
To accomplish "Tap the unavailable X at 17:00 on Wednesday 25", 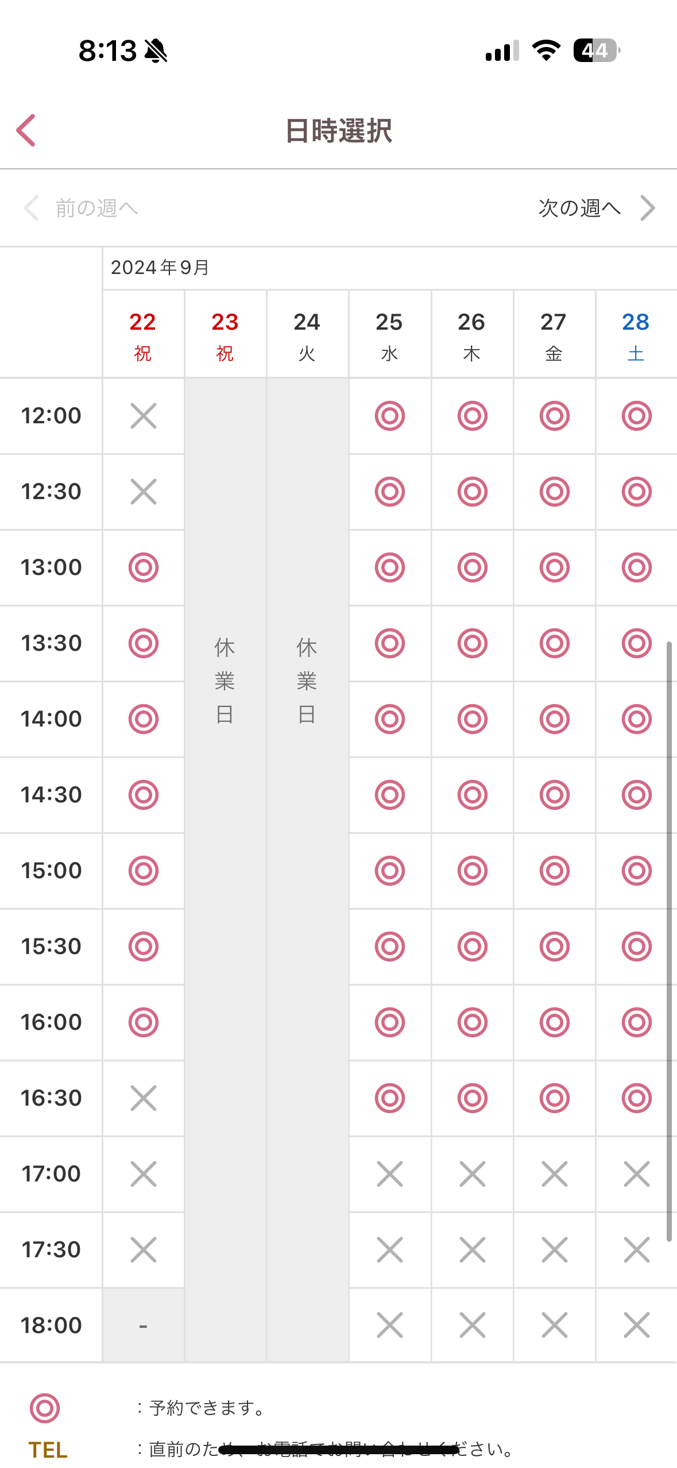I will pyautogui.click(x=390, y=1174).
